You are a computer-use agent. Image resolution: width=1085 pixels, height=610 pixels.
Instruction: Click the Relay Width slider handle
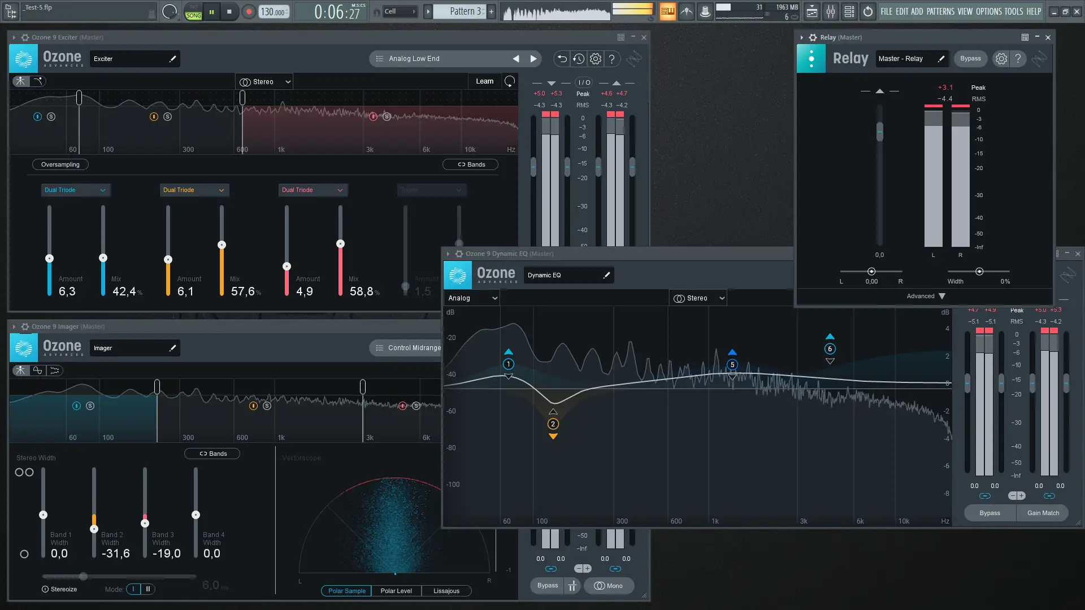(979, 272)
